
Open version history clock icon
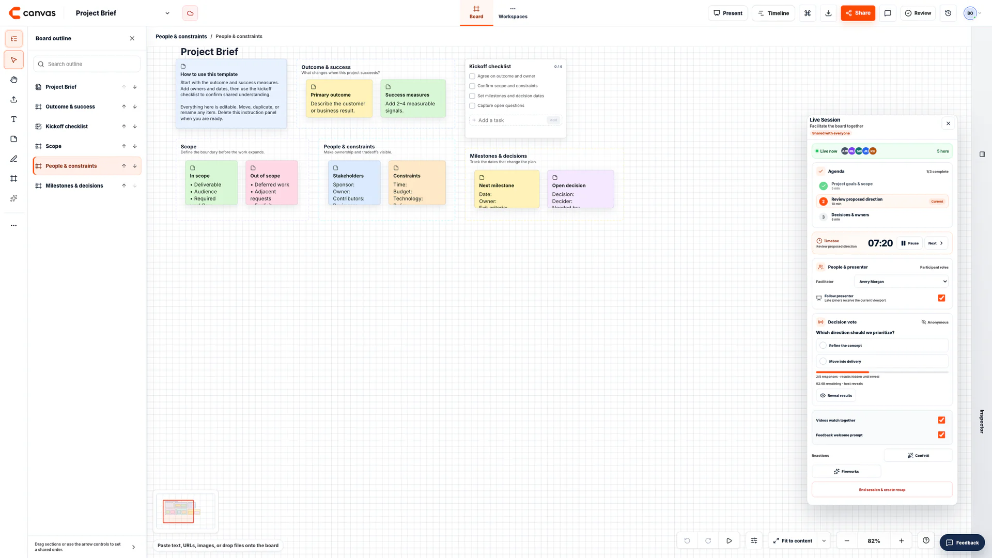click(x=948, y=13)
